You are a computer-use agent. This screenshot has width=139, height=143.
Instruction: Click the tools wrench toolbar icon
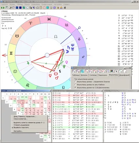coord(58,8)
